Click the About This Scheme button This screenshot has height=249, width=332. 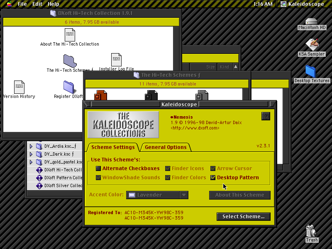240,195
